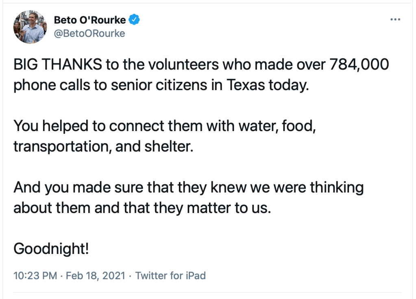Image resolution: width=416 pixels, height=299 pixels.
Task: Open the Twitter for iPad source link
Action: pos(170,276)
